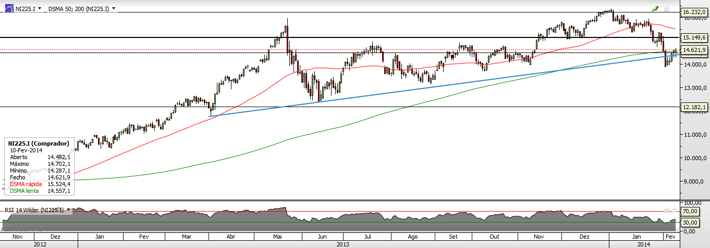Click the 15.149,6 price level label
This screenshot has width=710, height=248.
pos(693,37)
